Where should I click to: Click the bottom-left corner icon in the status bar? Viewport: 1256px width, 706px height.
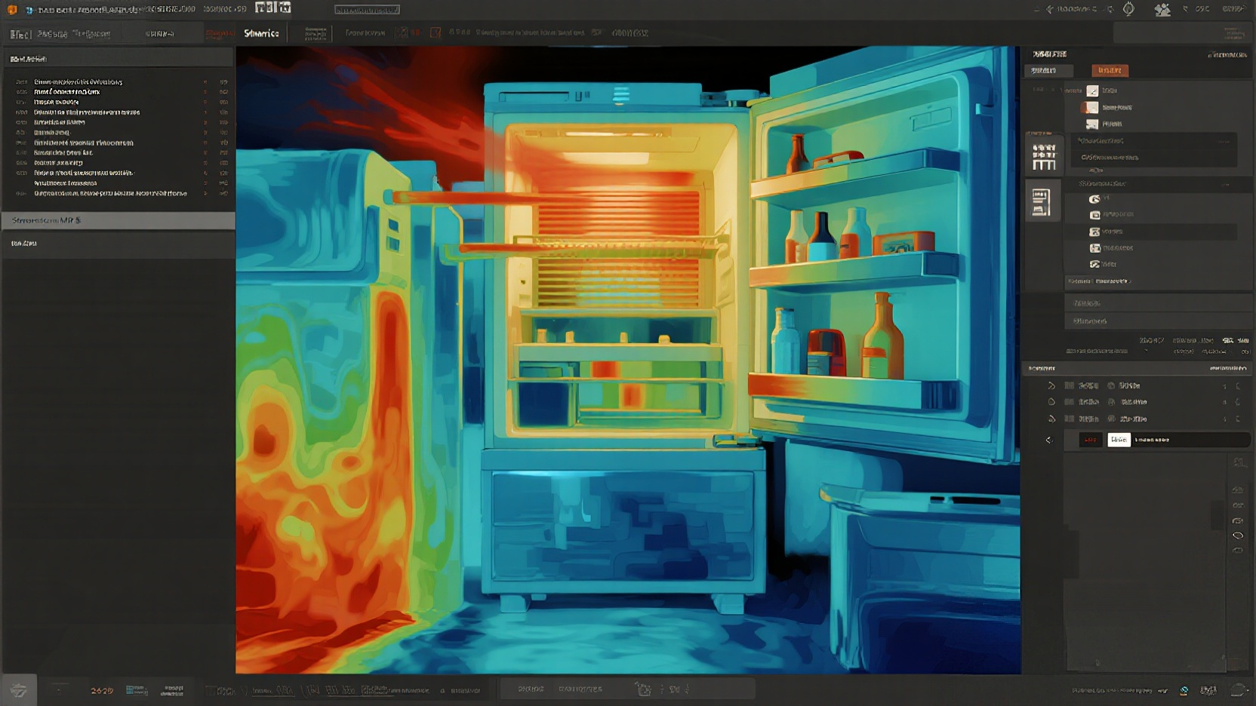click(18, 690)
